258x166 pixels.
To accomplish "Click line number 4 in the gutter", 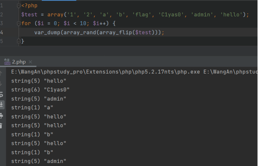I will [2, 32].
